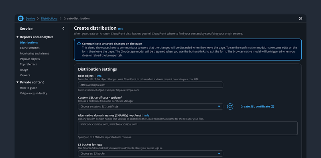Open Info link next to Create distribution

pyautogui.click(x=120, y=29)
